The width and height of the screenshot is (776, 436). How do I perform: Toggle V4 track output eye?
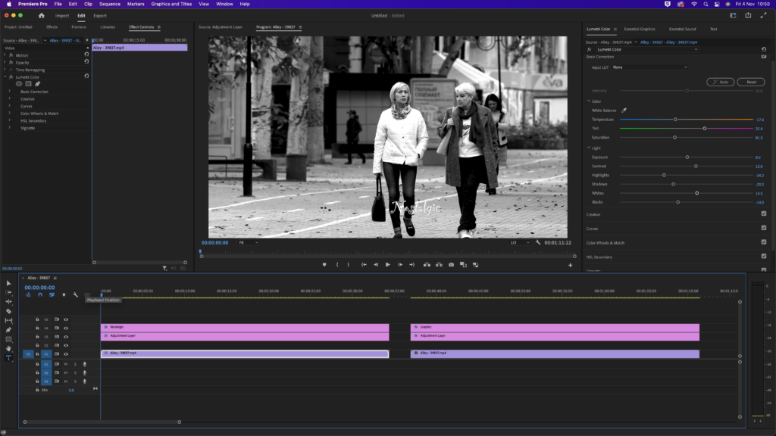(66, 329)
